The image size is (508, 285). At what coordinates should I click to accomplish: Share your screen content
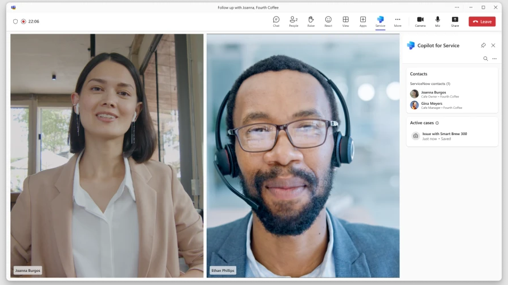455,21
